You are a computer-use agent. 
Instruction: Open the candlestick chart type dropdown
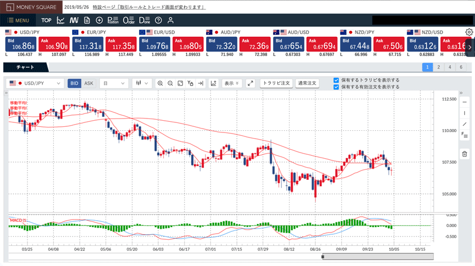[x=143, y=83]
